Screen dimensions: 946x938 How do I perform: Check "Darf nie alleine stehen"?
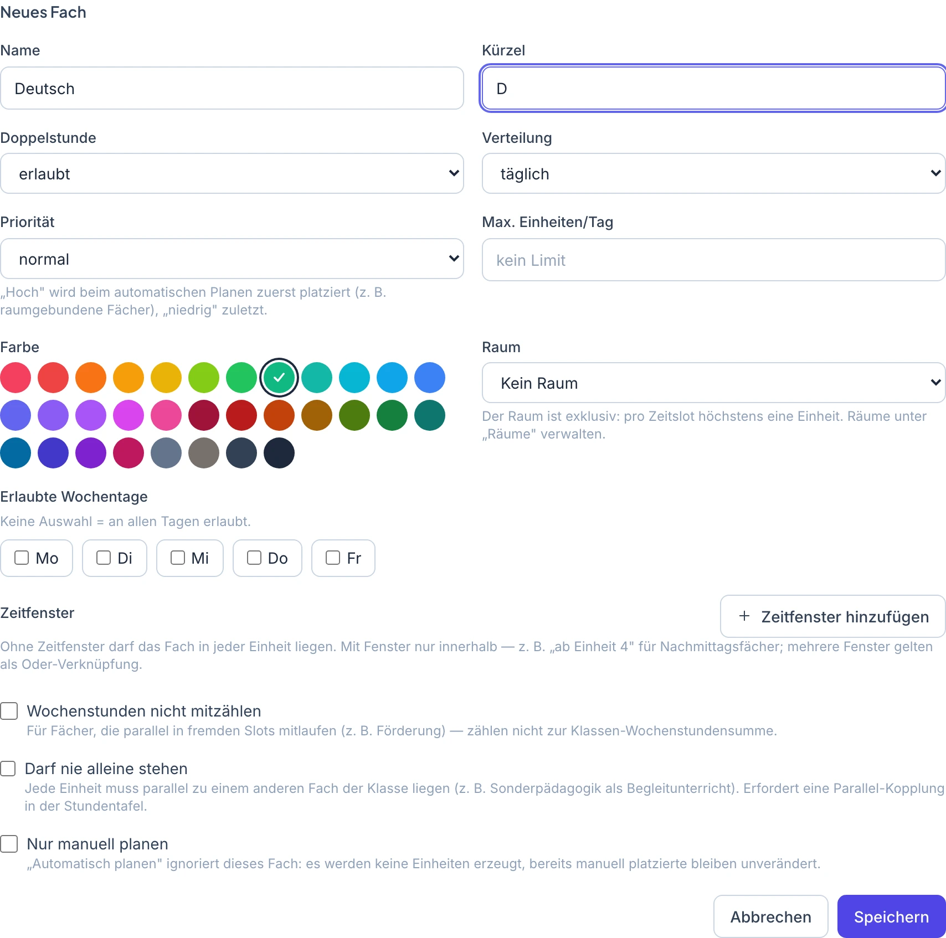click(8, 769)
